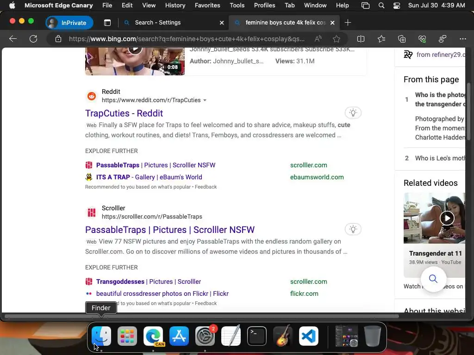Viewport: 474px width, 355px height.
Task: Click lightbulb insight icon next to TrapCuties result
Action: click(x=353, y=113)
